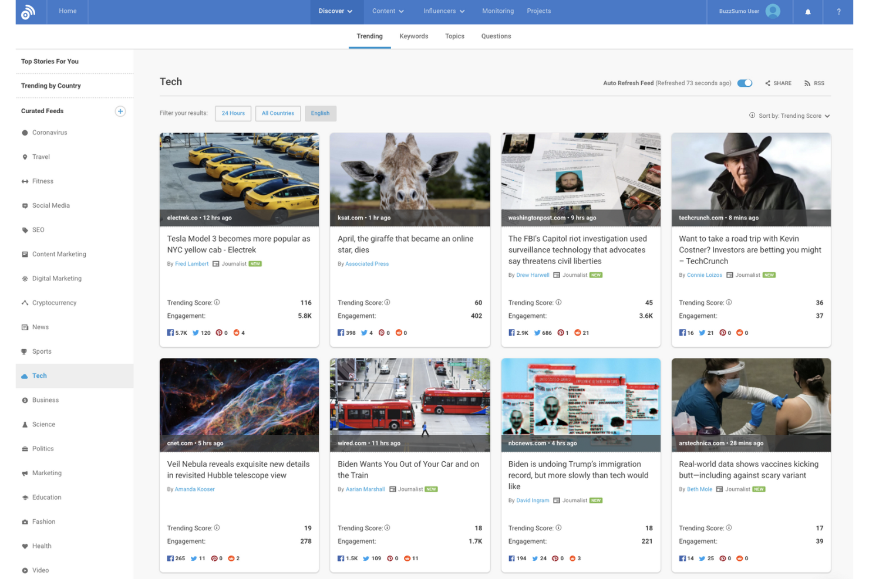Viewport: 869px width, 579px height.
Task: Click Trending Score info icon on Tesla card
Action: [217, 303]
